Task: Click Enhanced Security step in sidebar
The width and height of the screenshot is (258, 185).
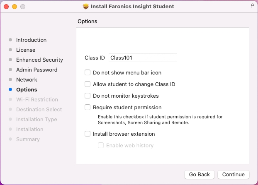Action: click(39, 60)
